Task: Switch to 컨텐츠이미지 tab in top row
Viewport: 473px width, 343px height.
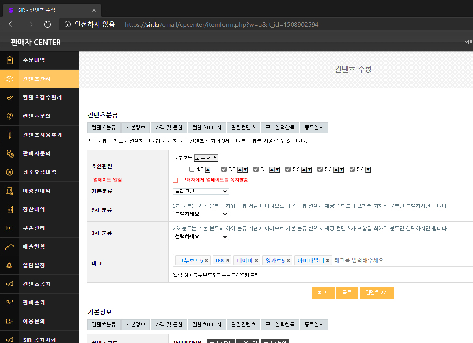Action: (207, 128)
